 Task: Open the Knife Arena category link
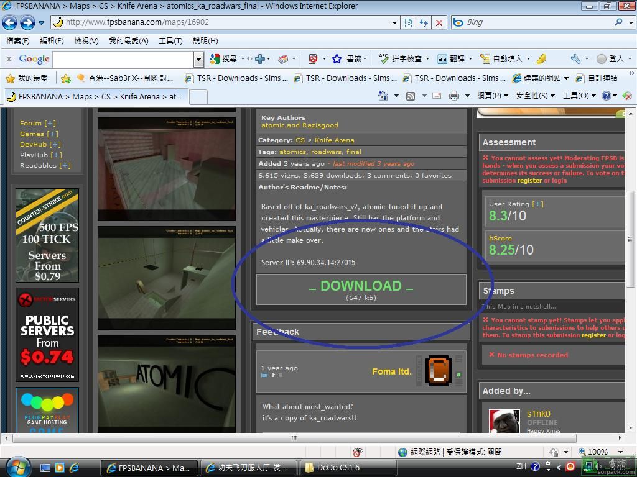[334, 140]
